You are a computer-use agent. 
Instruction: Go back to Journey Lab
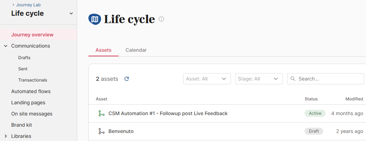point(27,5)
